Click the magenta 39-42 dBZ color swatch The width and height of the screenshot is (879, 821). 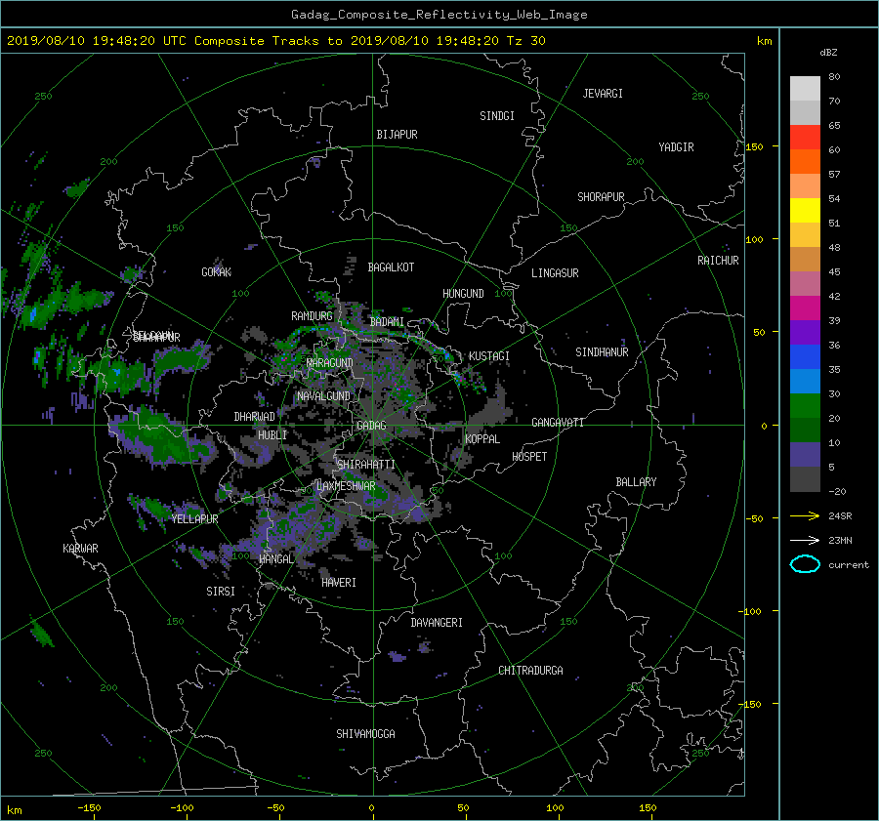click(805, 308)
